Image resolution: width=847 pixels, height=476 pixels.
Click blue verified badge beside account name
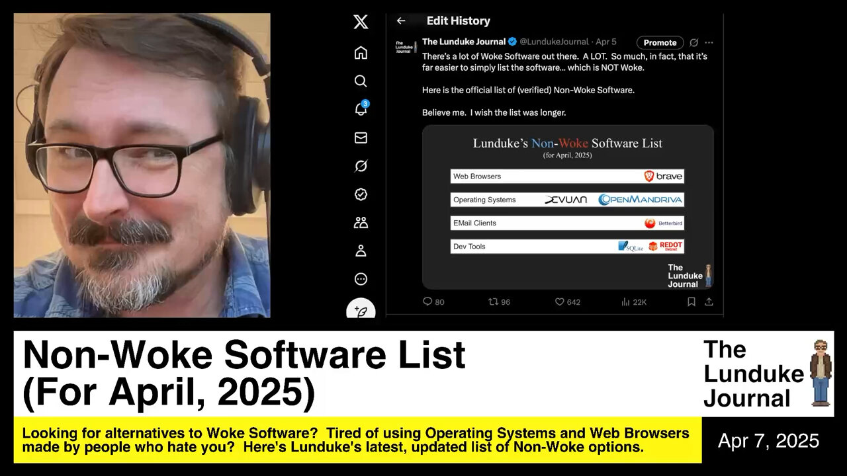click(512, 42)
